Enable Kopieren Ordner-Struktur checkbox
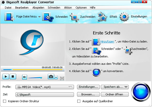Screen dimensions: 152x107 (5, 101)
